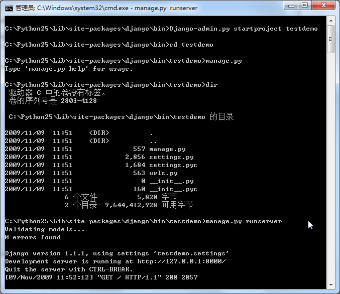Click the "0 errors found" output line
Image resolution: width=340 pixels, height=294 pixels.
click(33, 237)
